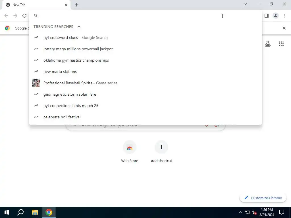This screenshot has height=218, width=291.
Task: Click the back navigation arrow
Action: (x=6, y=16)
